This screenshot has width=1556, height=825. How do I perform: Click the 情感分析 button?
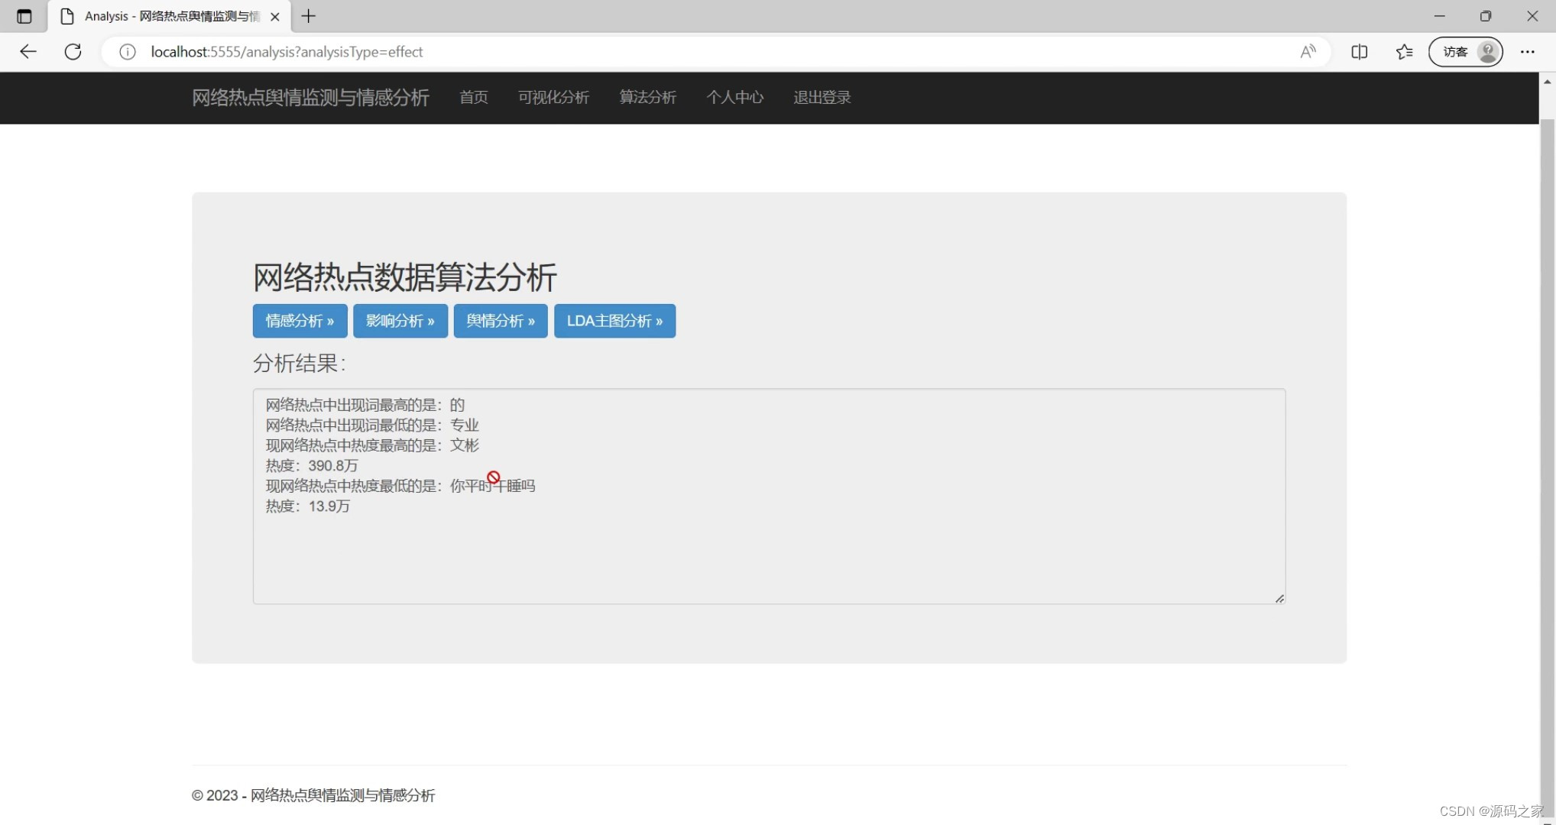tap(300, 321)
